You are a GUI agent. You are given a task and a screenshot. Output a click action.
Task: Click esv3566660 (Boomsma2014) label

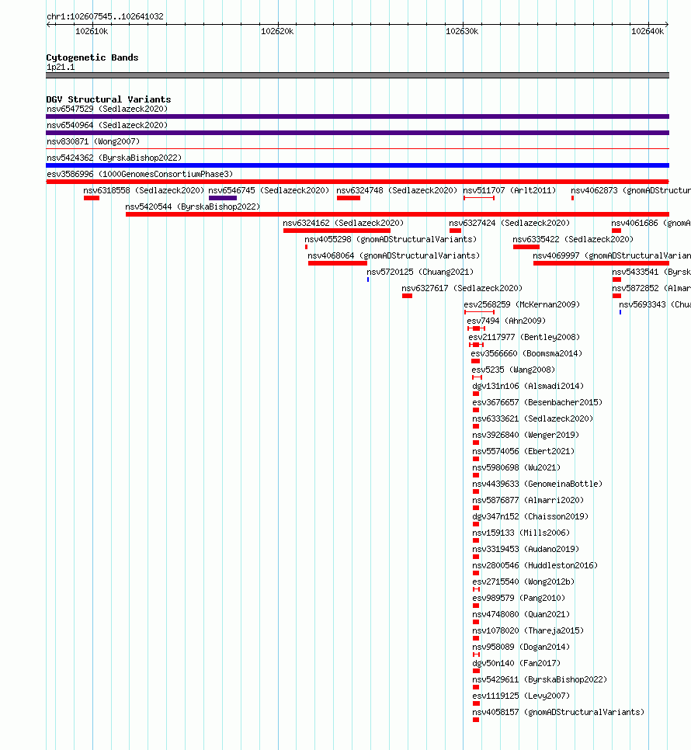(x=526, y=353)
